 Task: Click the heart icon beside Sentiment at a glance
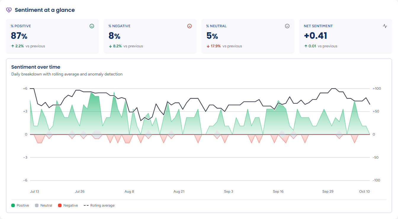click(9, 10)
